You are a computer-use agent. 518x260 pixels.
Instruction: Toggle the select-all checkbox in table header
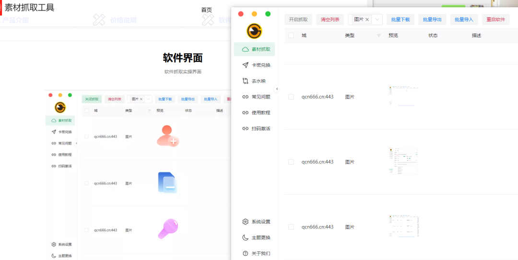(x=291, y=35)
